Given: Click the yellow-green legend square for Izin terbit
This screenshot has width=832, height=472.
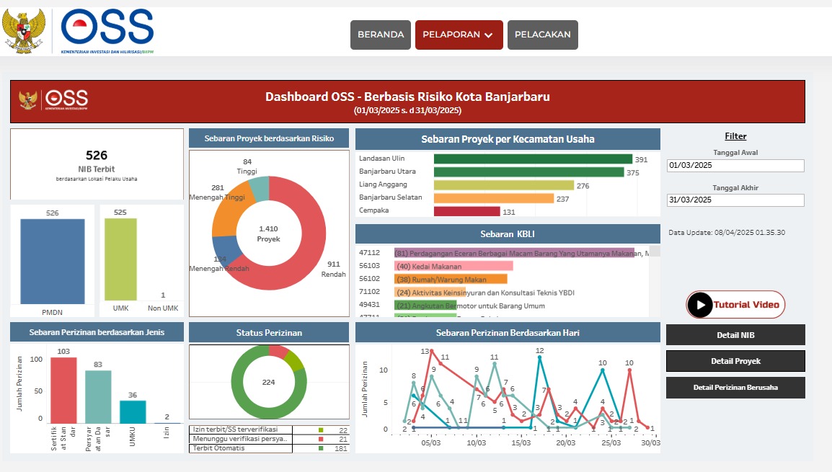Looking at the screenshot, I should (320, 430).
